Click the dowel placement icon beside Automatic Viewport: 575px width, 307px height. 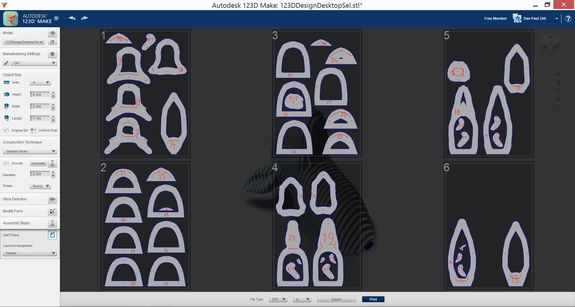(x=52, y=163)
